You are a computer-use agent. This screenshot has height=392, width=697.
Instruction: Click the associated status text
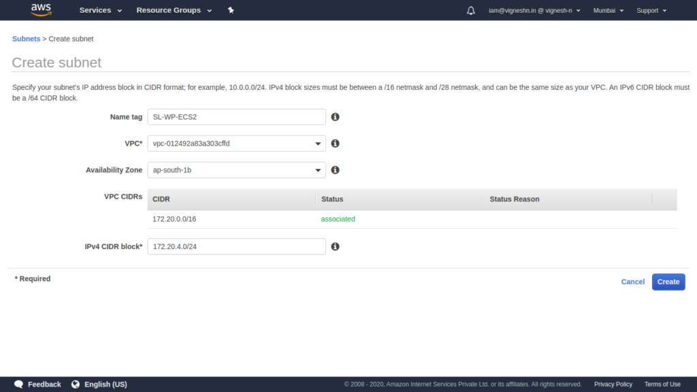(338, 219)
